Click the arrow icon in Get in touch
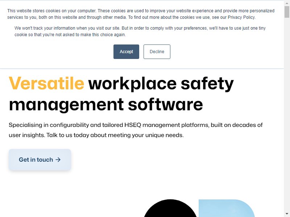 point(58,159)
